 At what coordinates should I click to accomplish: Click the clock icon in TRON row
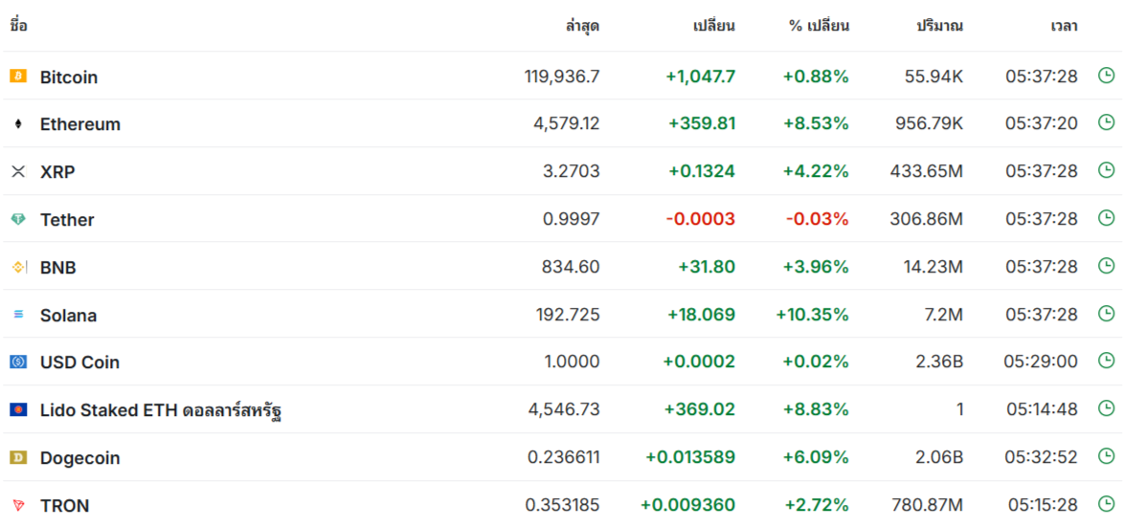(x=1106, y=503)
